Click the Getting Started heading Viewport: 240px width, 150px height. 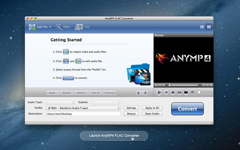(66, 40)
